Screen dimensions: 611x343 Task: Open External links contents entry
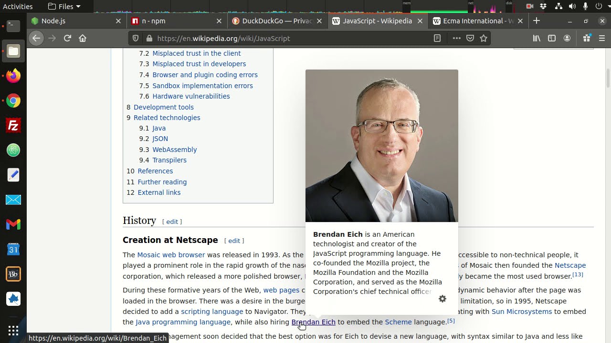point(159,192)
